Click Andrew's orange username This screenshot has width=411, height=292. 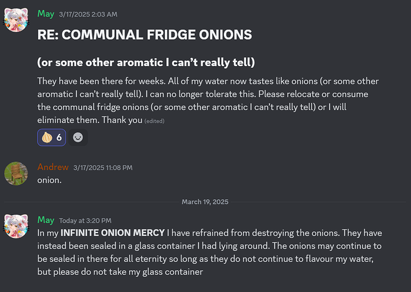coord(53,167)
